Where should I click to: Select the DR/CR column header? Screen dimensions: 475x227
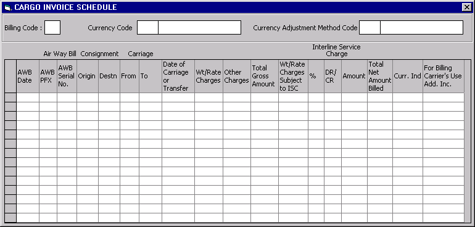(x=333, y=76)
